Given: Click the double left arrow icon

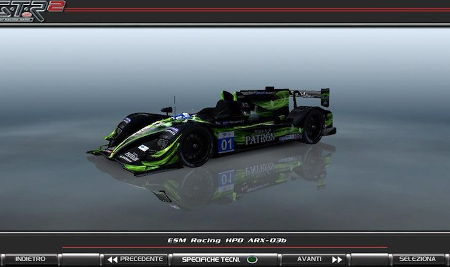Looking at the screenshot, I should pyautogui.click(x=113, y=259).
